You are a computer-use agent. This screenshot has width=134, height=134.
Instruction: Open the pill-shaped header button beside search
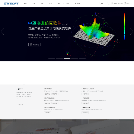102,3
